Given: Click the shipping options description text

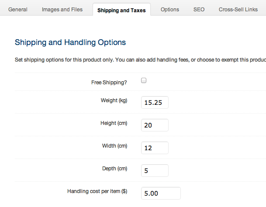Looking at the screenshot, I should click(x=140, y=60).
